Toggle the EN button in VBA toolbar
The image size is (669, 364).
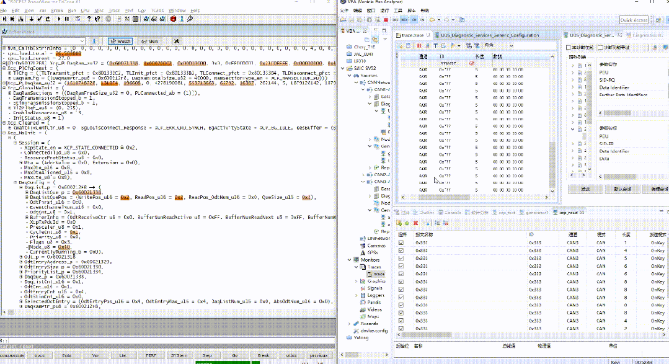pos(422,20)
